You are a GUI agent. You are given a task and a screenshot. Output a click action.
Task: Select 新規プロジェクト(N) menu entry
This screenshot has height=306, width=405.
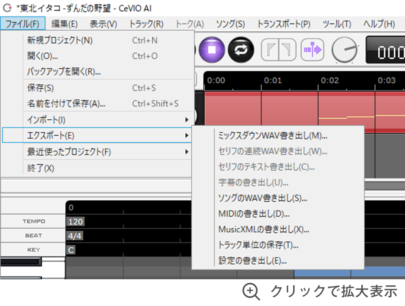coord(97,40)
